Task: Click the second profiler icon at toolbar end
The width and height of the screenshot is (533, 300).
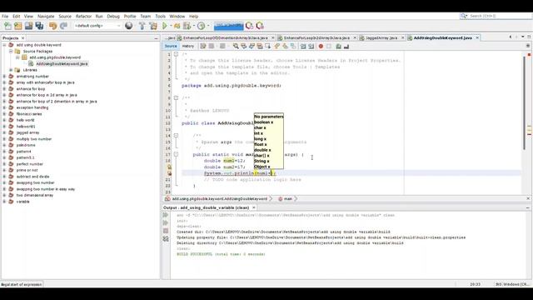Action: click(x=260, y=26)
